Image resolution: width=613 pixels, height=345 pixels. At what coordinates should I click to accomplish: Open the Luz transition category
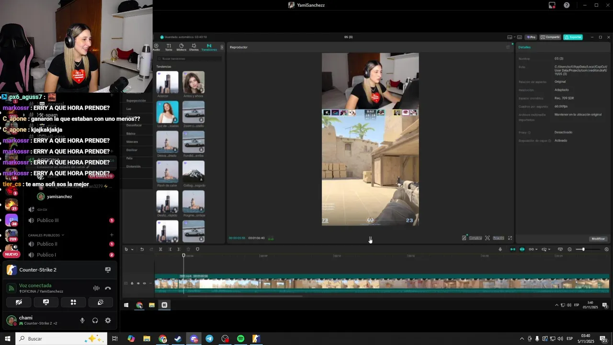coord(128,109)
